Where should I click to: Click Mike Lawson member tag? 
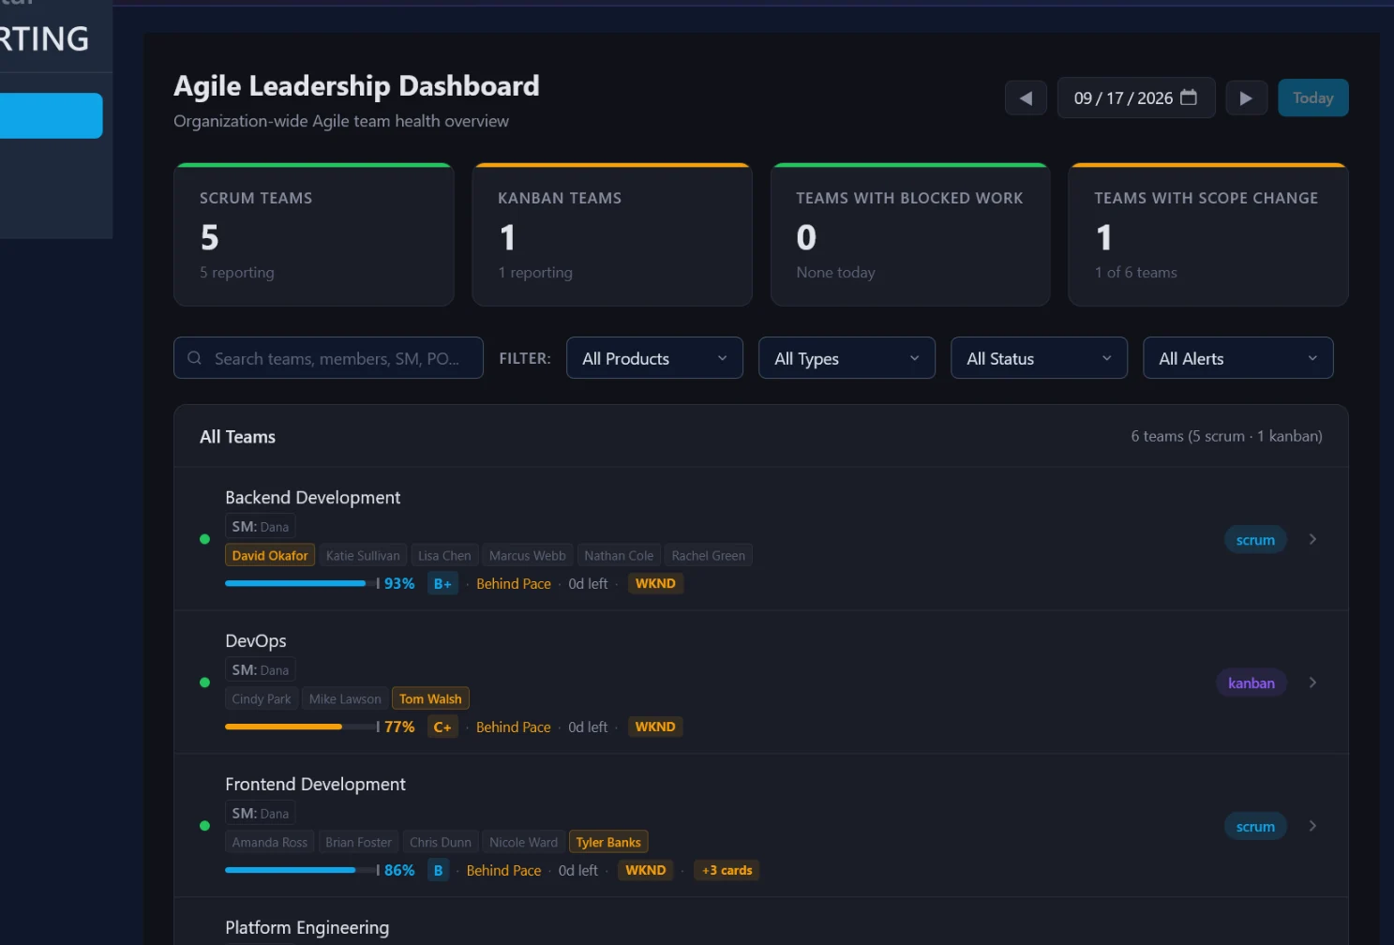point(345,698)
